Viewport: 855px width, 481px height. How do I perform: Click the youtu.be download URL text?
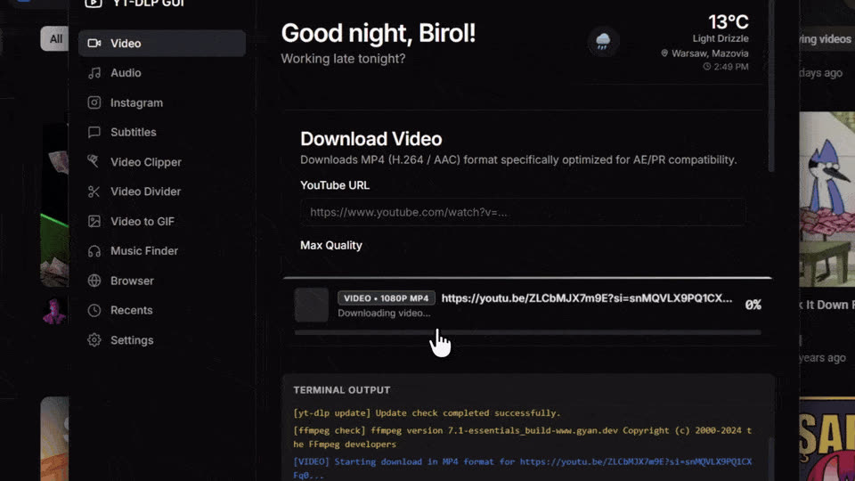pyautogui.click(x=587, y=298)
